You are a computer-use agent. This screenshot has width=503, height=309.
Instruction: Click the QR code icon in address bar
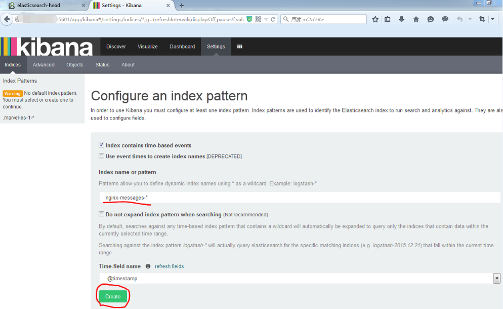pos(258,19)
